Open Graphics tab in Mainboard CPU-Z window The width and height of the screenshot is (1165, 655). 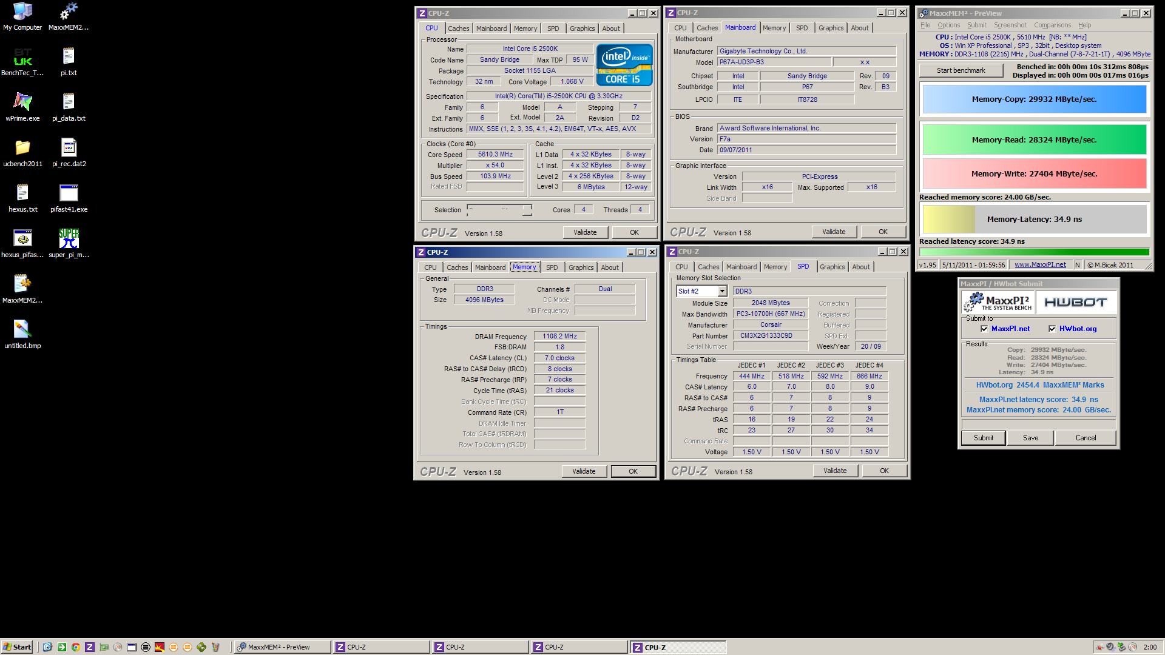[831, 28]
